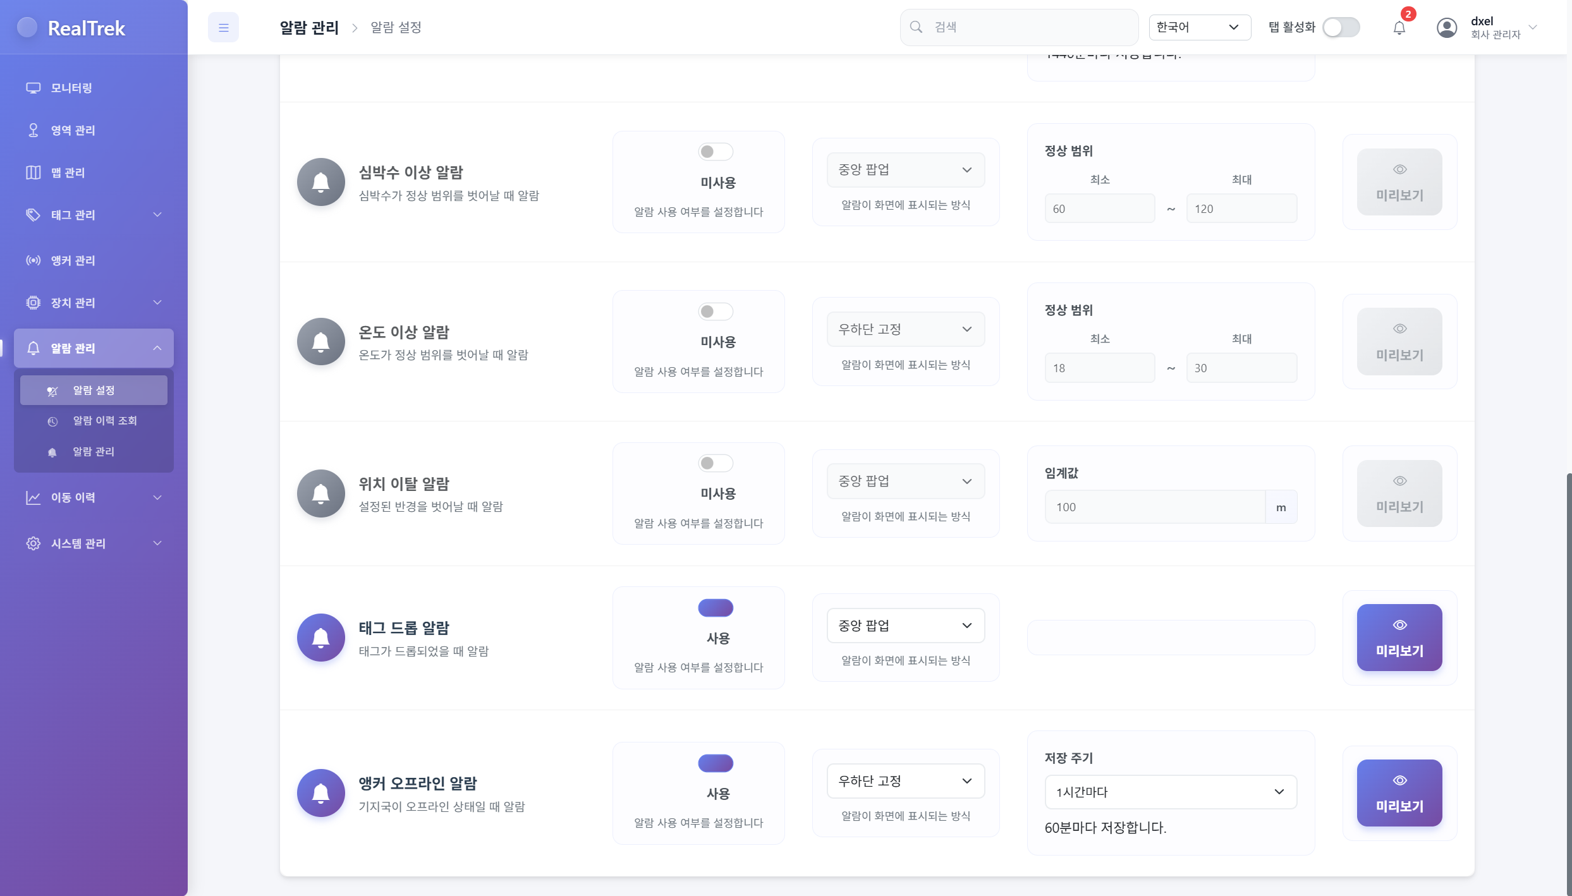Click the 맵 관리 map icon

(x=33, y=173)
